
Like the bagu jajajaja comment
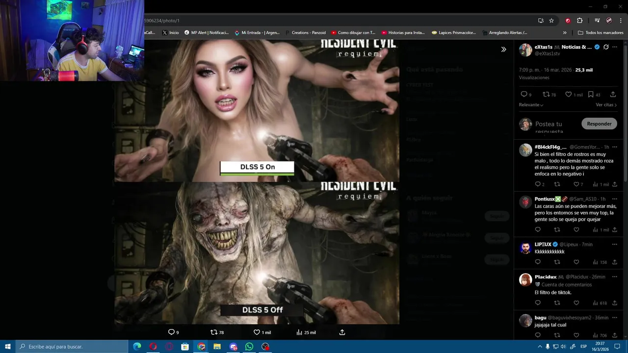coord(576,335)
